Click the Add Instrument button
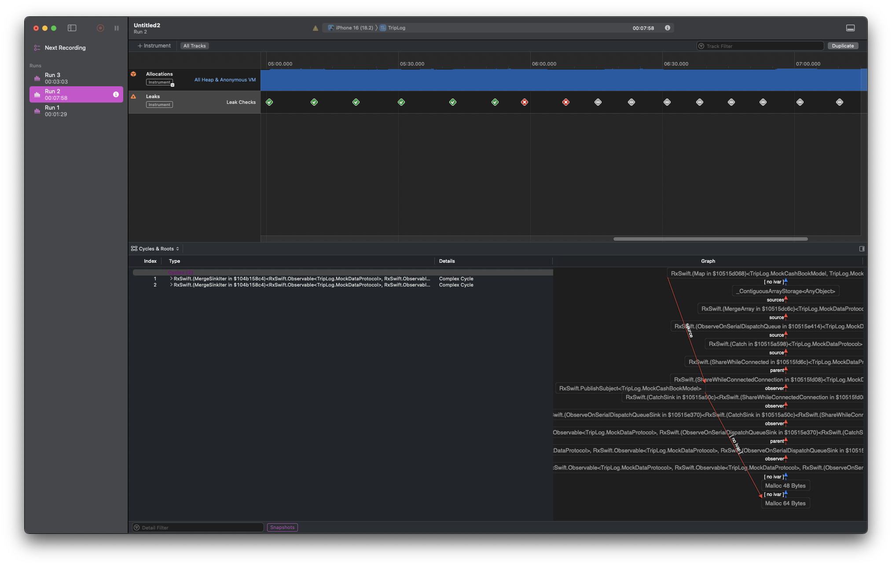This screenshot has height=566, width=892. tap(154, 46)
